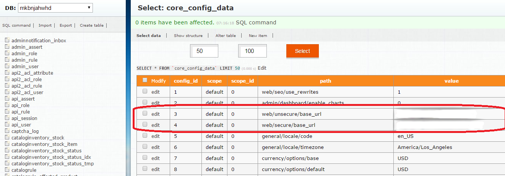Click table icon next to admin_role

[7, 53]
